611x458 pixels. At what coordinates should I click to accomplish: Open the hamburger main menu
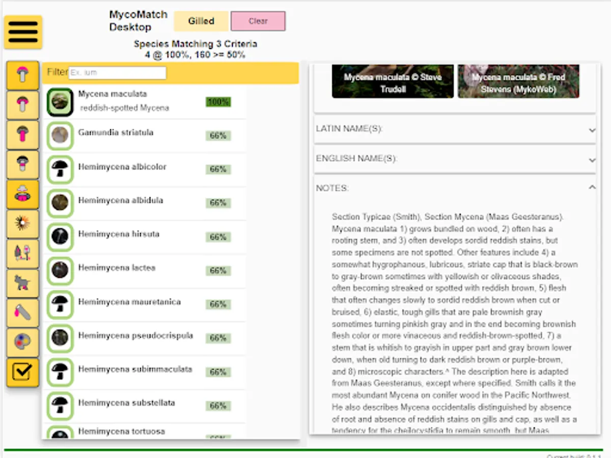tap(23, 33)
